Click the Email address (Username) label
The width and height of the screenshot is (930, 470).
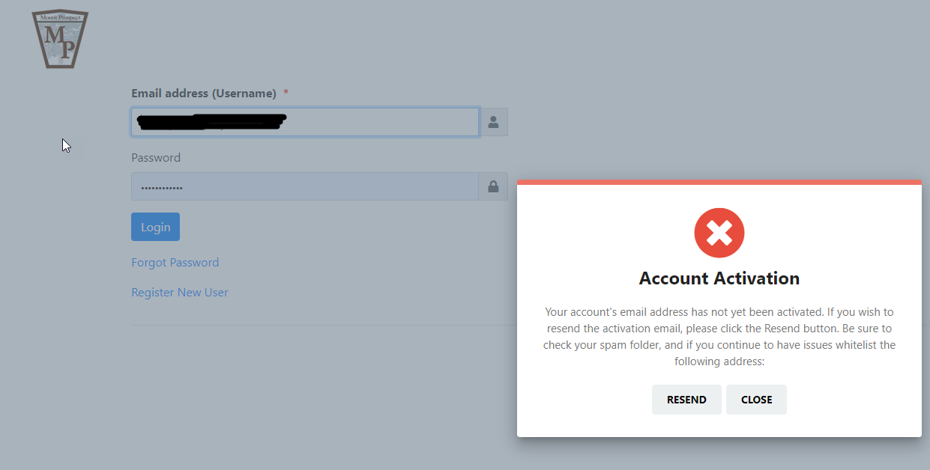(204, 94)
